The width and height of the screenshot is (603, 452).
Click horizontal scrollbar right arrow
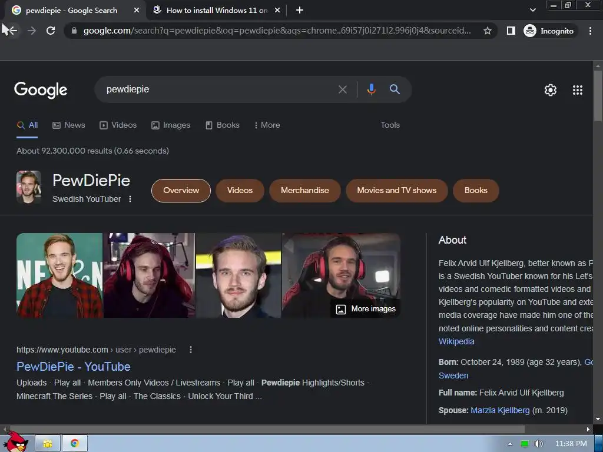tap(588, 429)
